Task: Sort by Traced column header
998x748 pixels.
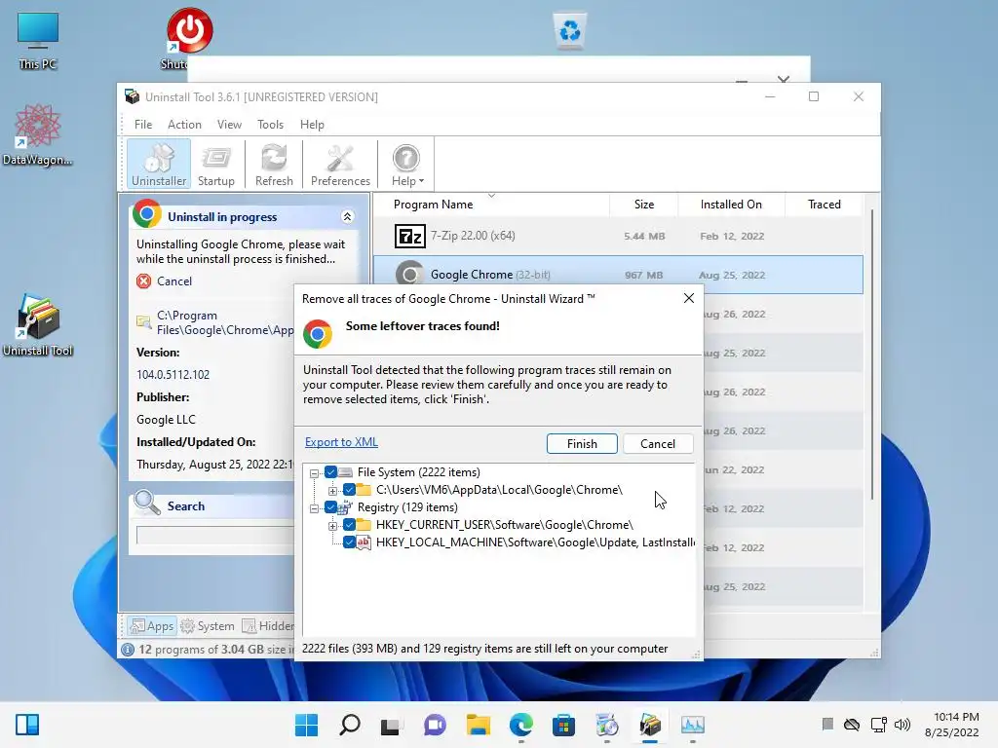Action: (x=825, y=205)
